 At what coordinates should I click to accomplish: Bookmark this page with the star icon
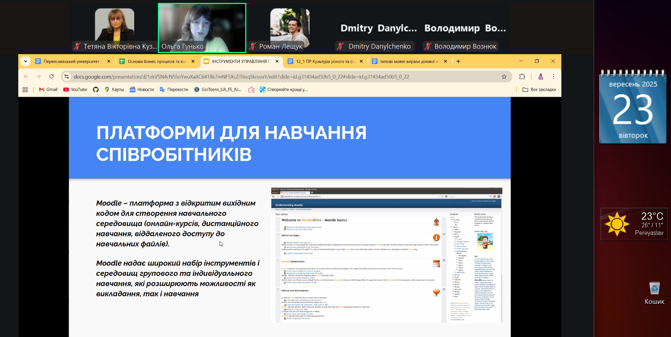coord(504,76)
